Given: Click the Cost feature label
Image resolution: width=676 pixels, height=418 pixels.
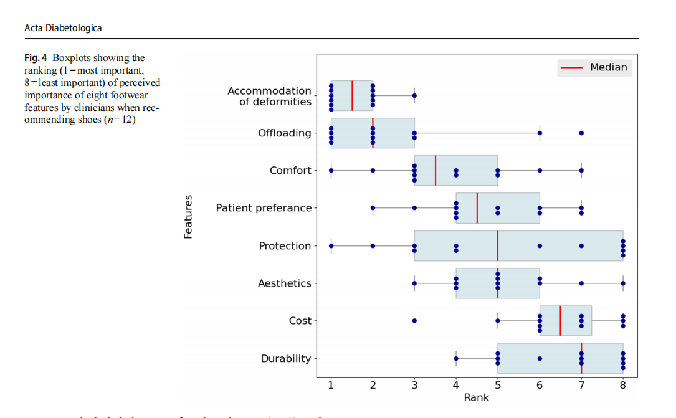Looking at the screenshot, I should point(300,321).
